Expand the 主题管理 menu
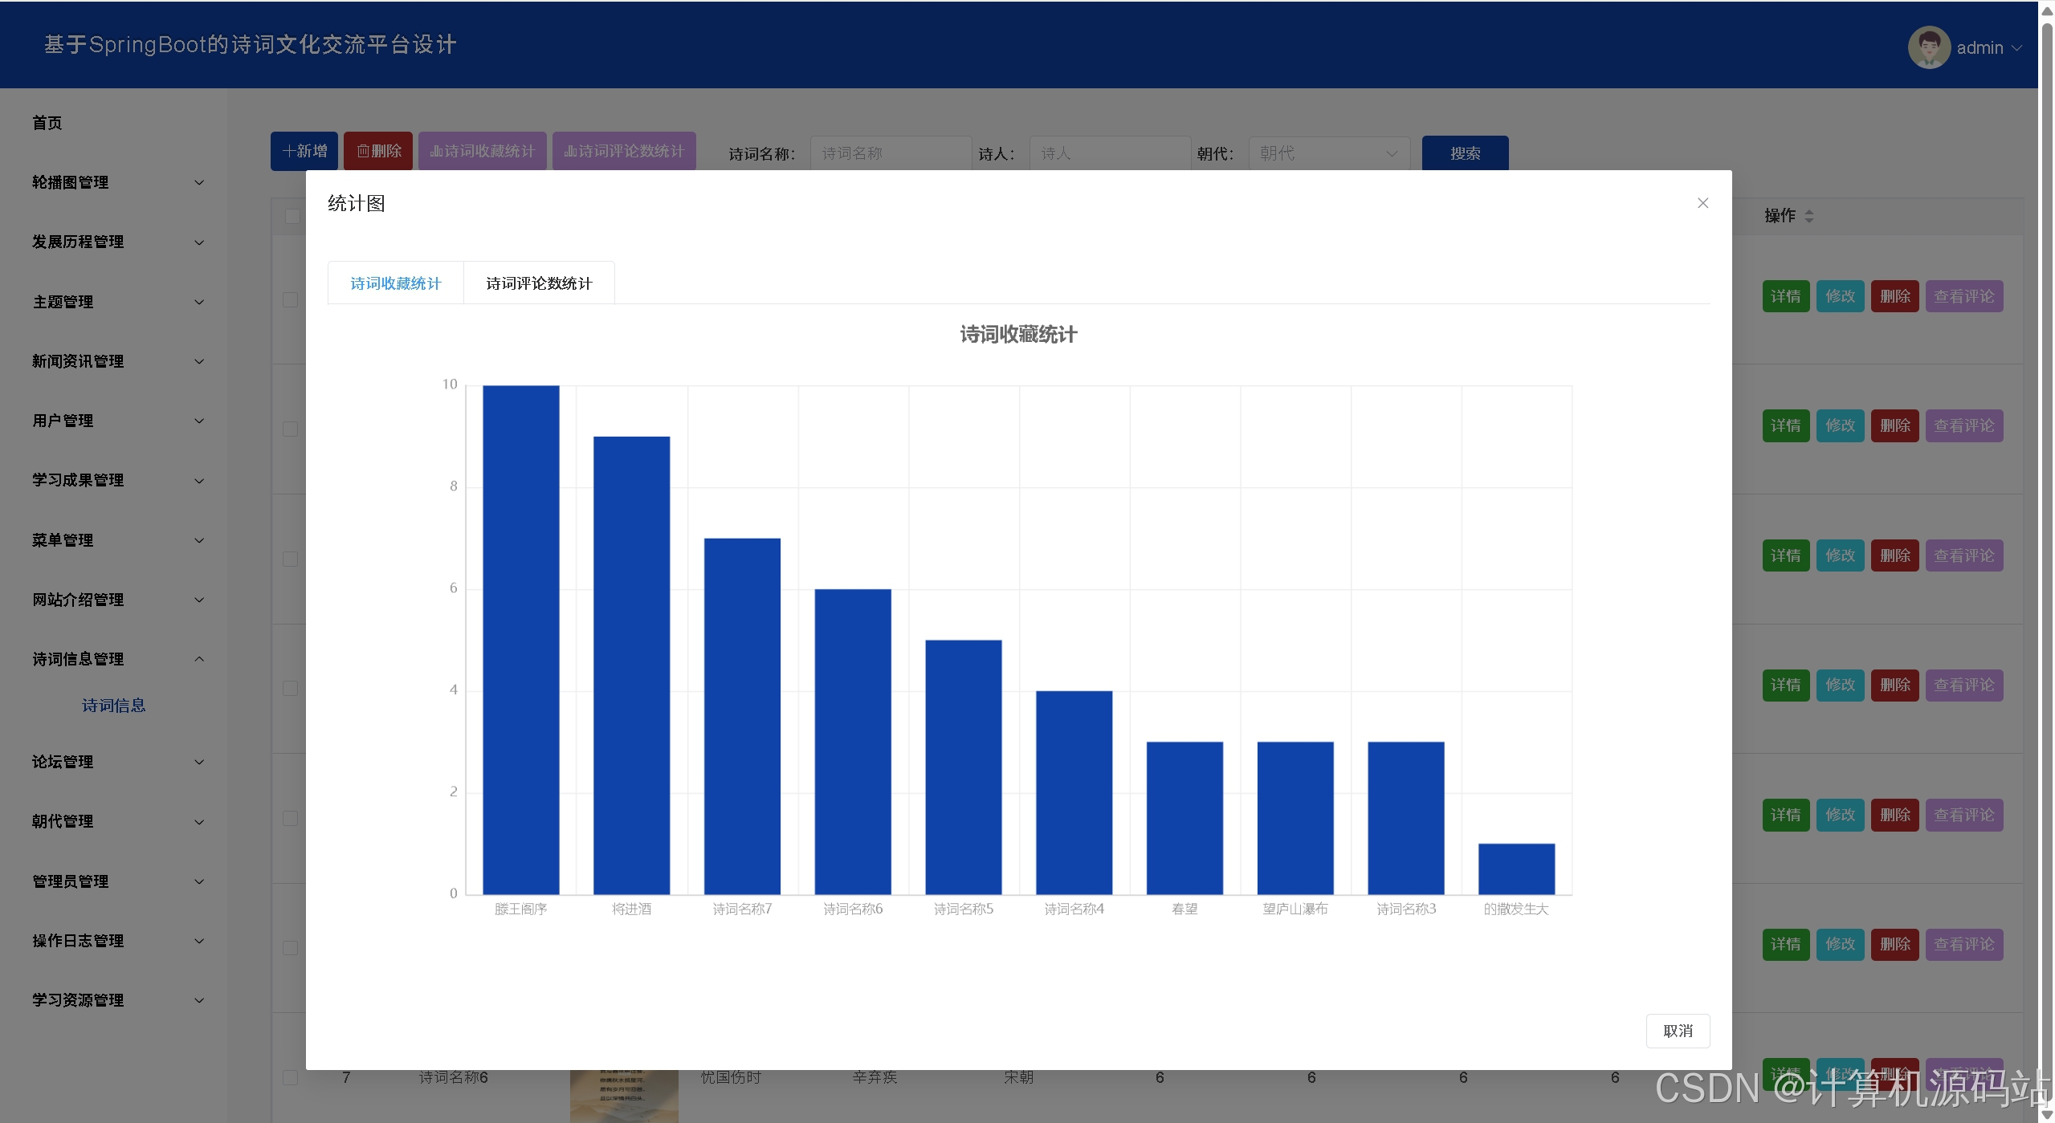This screenshot has height=1123, width=2055. click(x=118, y=302)
